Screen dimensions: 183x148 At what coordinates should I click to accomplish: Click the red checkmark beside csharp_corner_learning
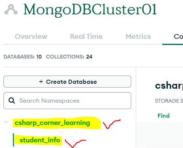(x=112, y=124)
